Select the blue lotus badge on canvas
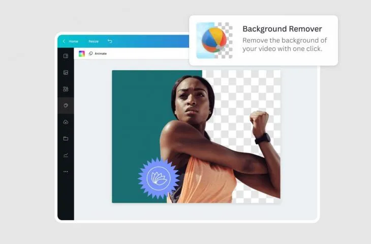 159,178
